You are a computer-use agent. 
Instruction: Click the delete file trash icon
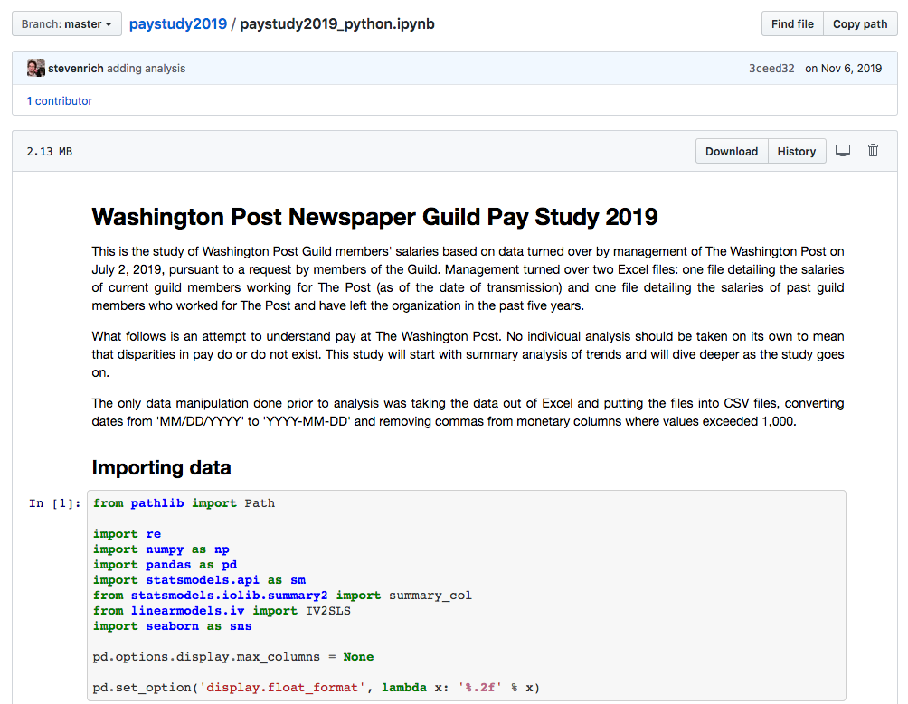[873, 150]
